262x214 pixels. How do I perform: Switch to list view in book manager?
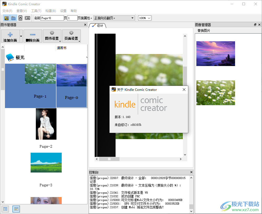5,209
